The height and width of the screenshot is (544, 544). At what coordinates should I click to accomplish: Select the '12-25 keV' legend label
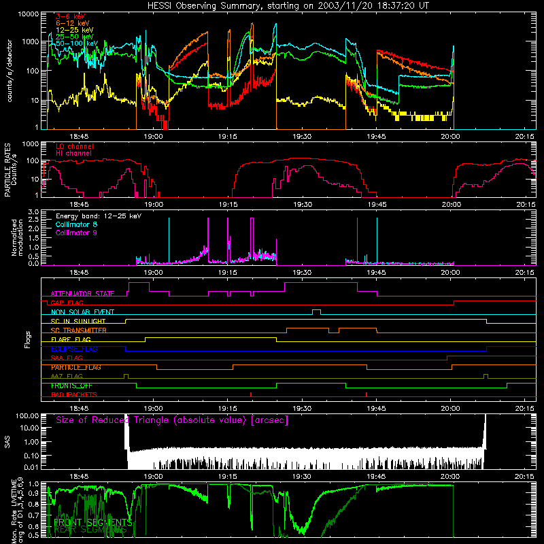click(74, 30)
